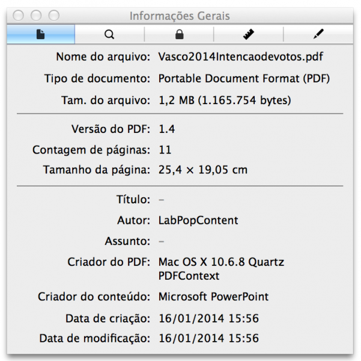361x361 pixels.
Task: Click the Mac OS X Quartz PDFContext text
Action: (221, 269)
